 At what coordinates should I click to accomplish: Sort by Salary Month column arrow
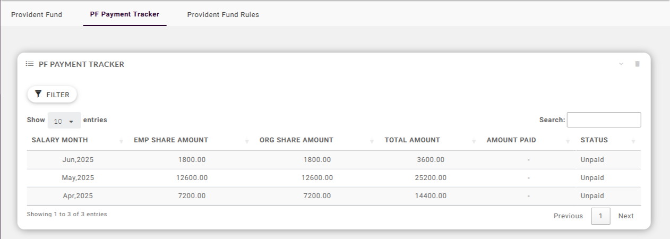tap(122, 141)
